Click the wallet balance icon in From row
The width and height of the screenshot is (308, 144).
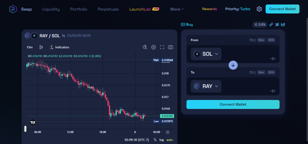[x=251, y=40]
